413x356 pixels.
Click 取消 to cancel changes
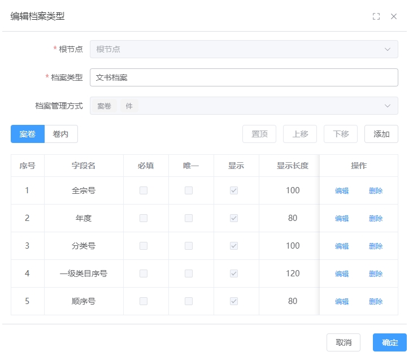(344, 342)
